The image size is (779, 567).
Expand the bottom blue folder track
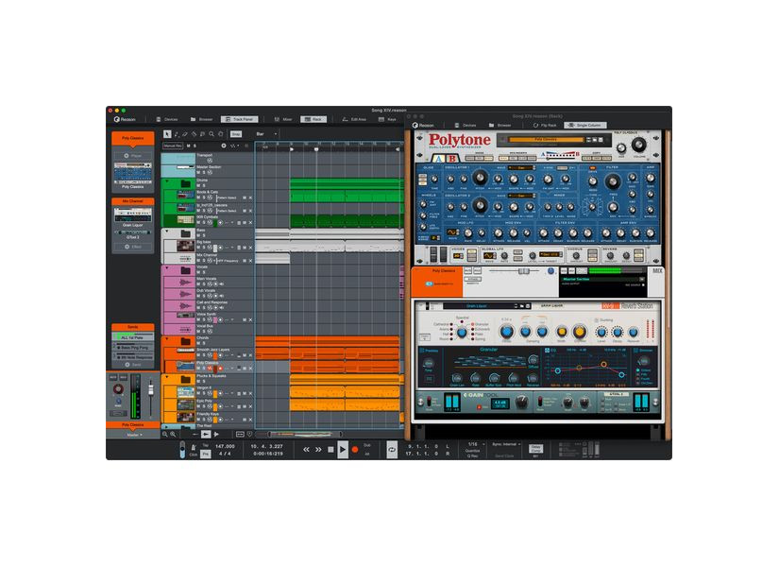pyautogui.click(x=167, y=426)
